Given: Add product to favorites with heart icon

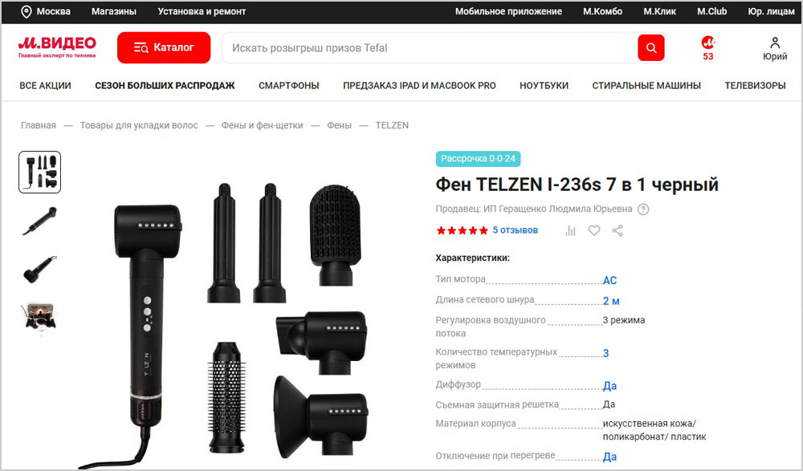Looking at the screenshot, I should click(x=594, y=230).
